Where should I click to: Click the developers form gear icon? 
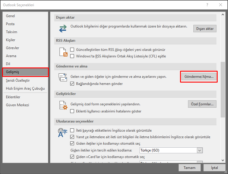[x=63, y=105]
